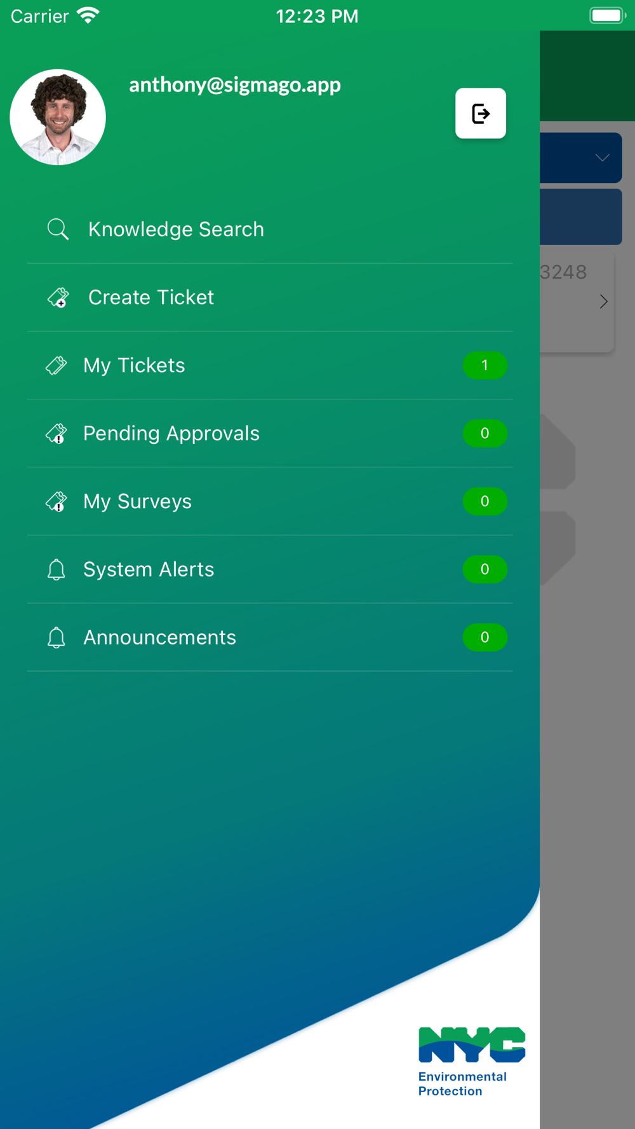
Task: Open the ticket card arrow chevron
Action: pos(603,302)
